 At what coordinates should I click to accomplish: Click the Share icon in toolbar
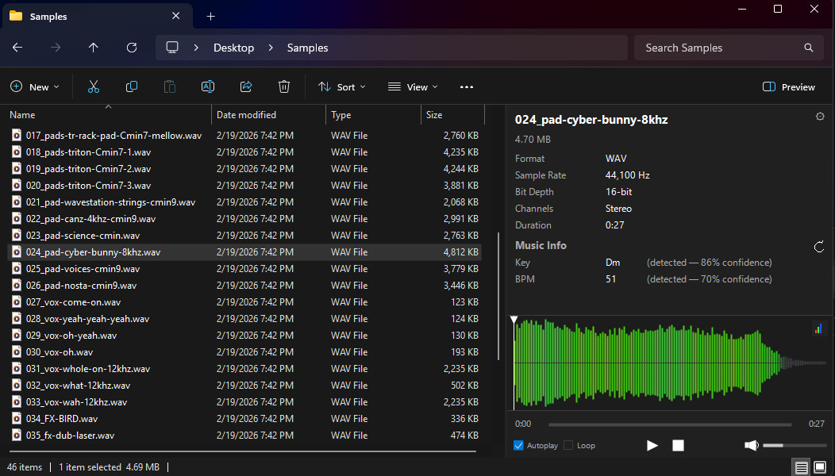click(246, 87)
